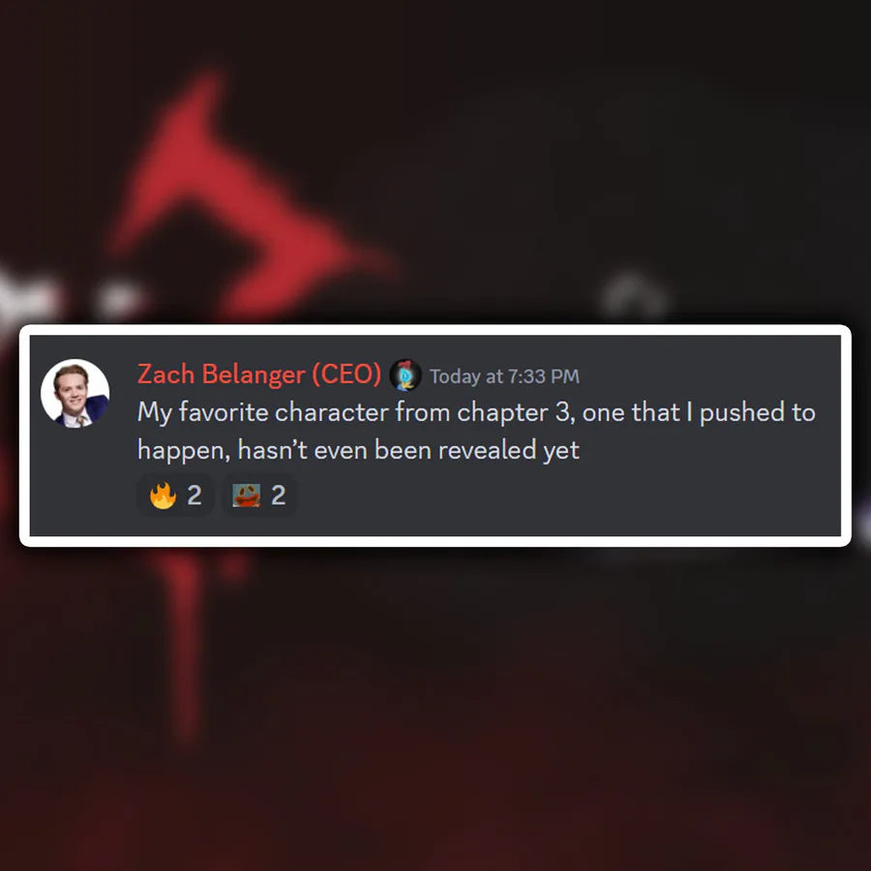
Task: Click the custom emoji reaction count 2
Action: [279, 495]
